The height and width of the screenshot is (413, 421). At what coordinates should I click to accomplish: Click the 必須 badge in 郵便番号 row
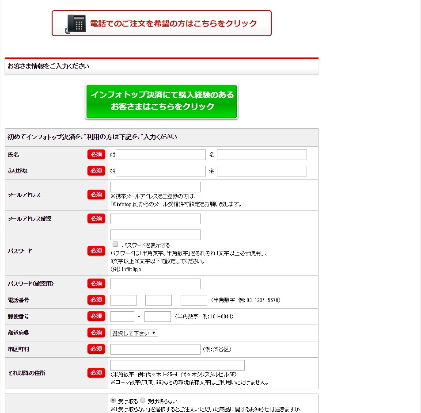[x=96, y=316]
